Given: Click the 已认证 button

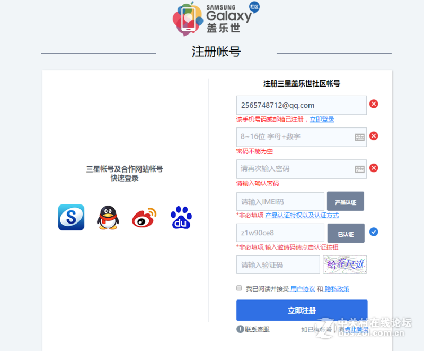Looking at the screenshot, I should (346, 233).
